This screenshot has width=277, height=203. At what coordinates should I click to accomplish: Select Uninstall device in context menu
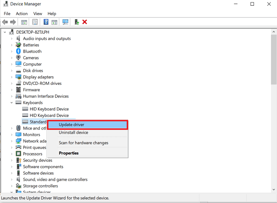[x=73, y=133]
